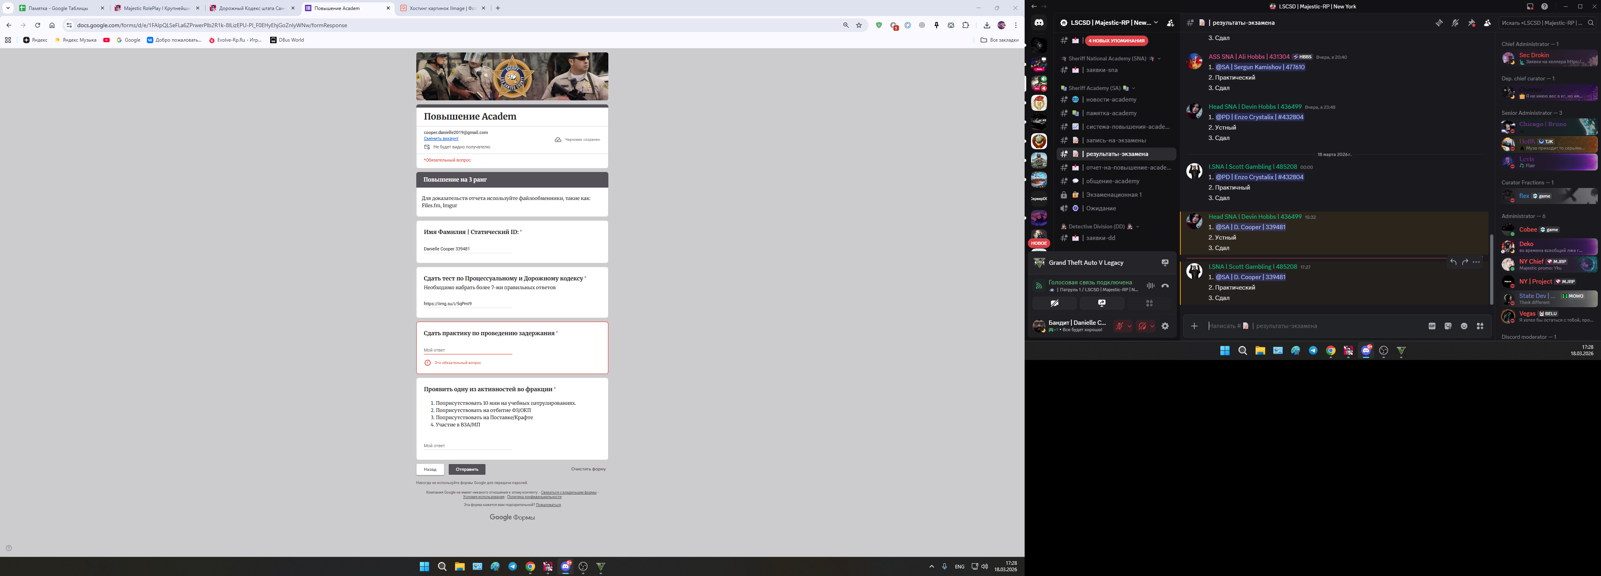This screenshot has height=576, width=1601.
Task: Focus the задержания practice answer field
Action: 467,350
